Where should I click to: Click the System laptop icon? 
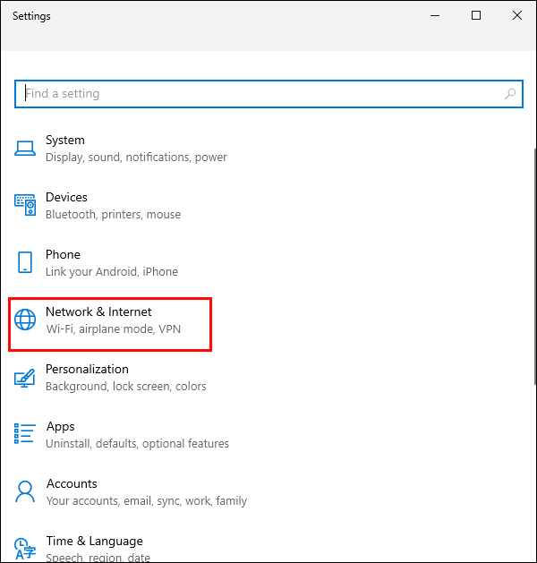(x=25, y=148)
